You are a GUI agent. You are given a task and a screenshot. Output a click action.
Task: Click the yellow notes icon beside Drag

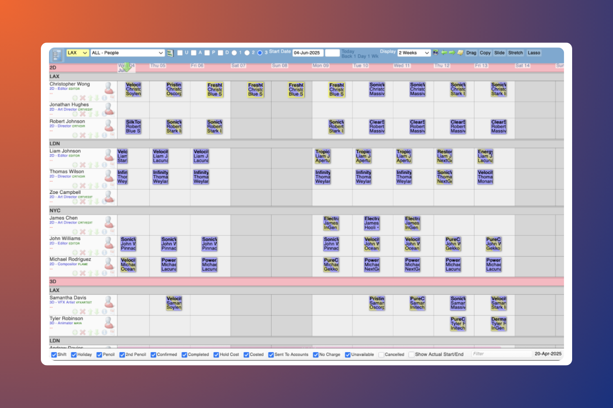460,53
